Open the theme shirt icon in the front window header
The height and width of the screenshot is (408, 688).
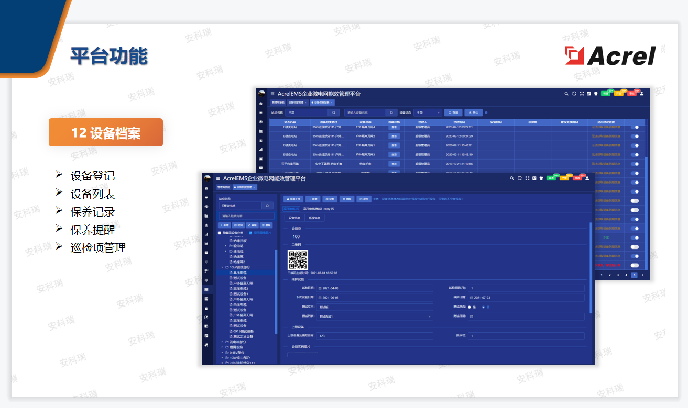click(541, 178)
